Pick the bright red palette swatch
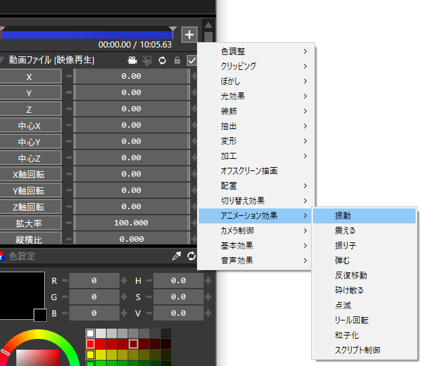Viewport: 421px width, 366px height. coord(90,344)
